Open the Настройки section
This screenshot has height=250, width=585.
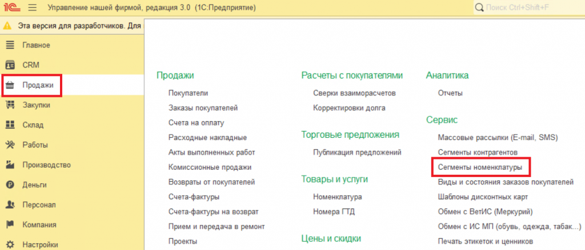click(x=41, y=244)
